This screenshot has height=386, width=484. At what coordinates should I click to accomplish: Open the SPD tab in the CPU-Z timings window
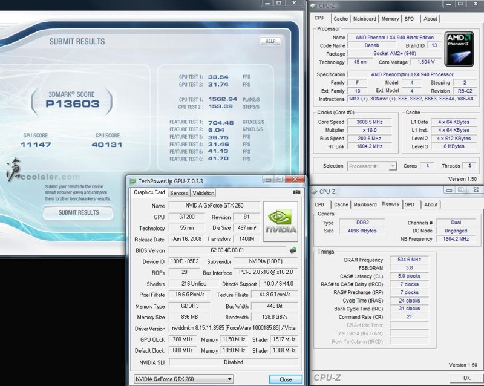tap(410, 204)
